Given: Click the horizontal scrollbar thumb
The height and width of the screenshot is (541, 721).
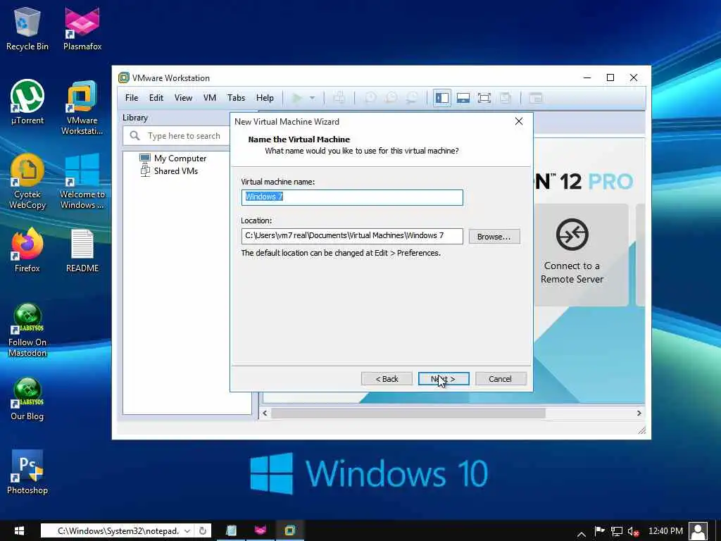Looking at the screenshot, I should click(x=408, y=413).
